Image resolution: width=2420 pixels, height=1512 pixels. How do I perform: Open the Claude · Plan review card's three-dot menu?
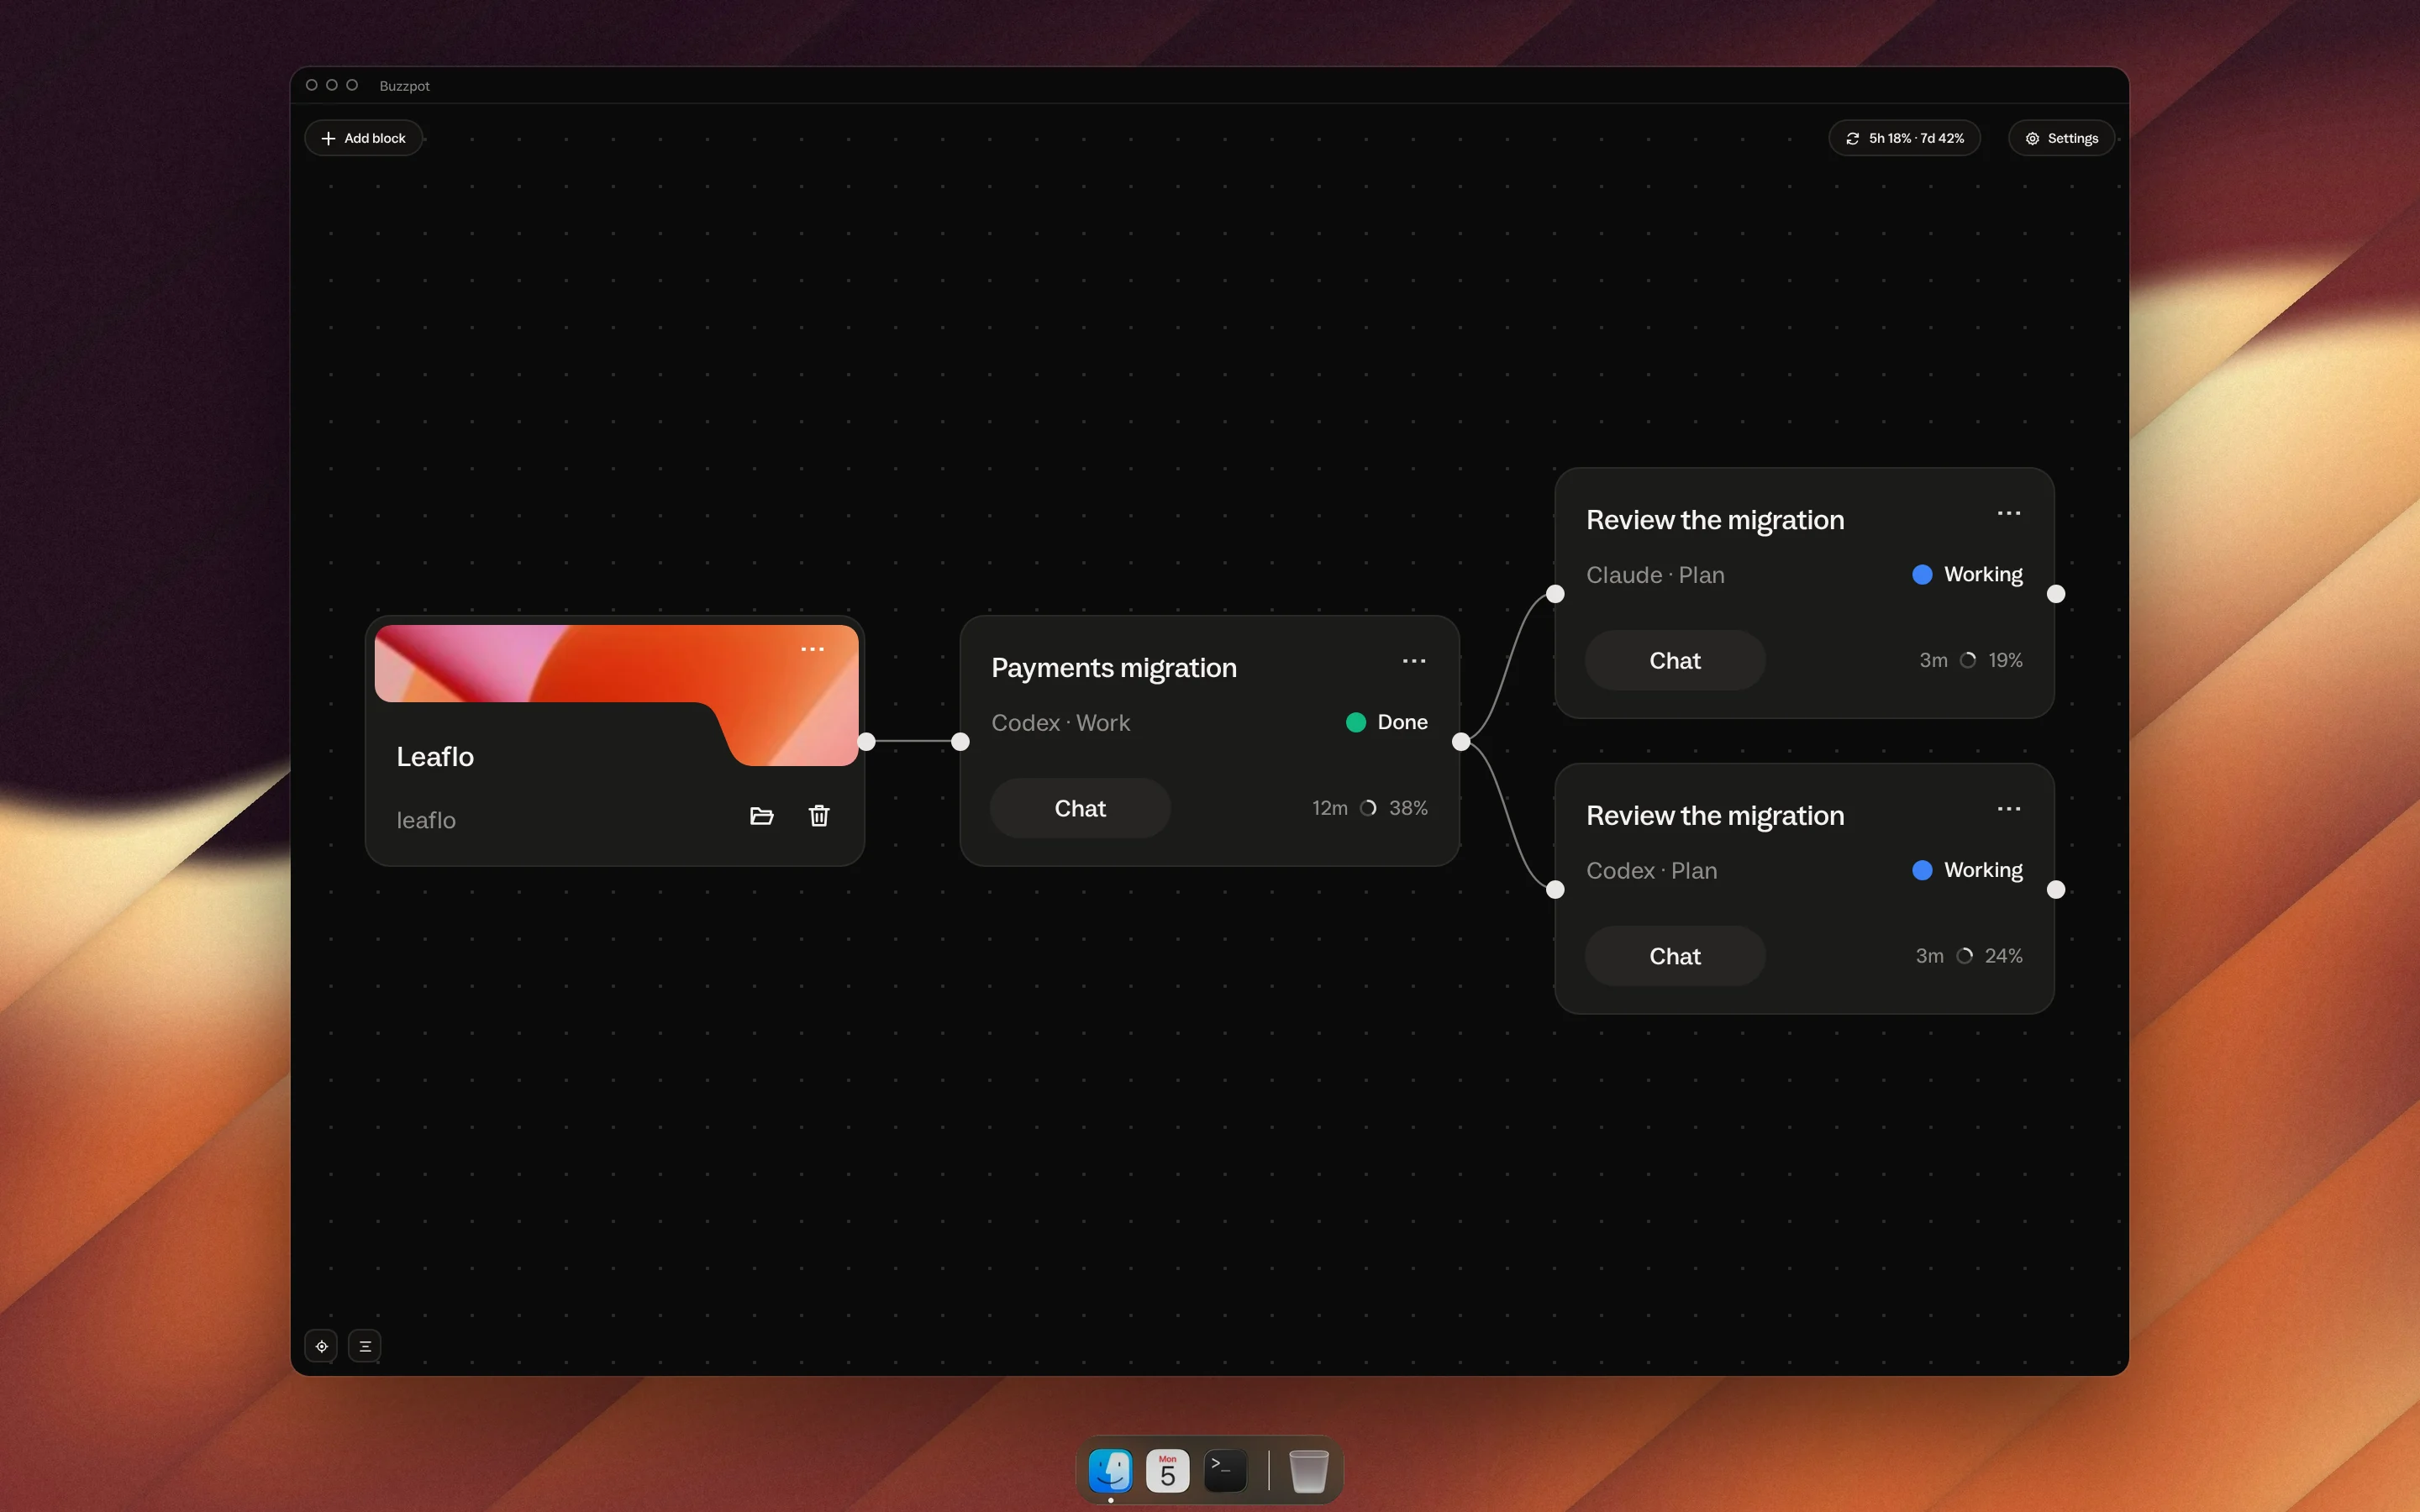(x=2009, y=513)
